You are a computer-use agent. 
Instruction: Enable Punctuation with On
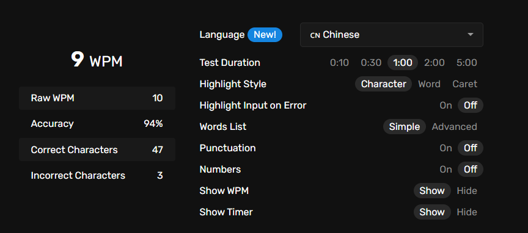tap(446, 148)
